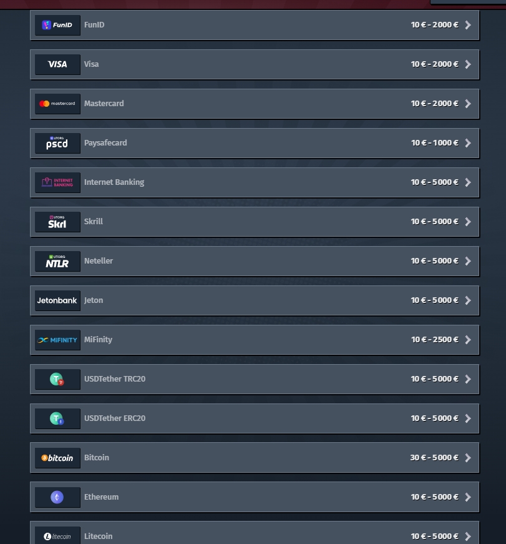506x544 pixels.
Task: Click the Internet Banking logo icon
Action: 57,182
